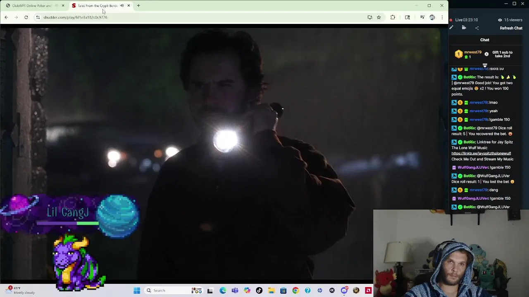Close the ClubWPT Online Poker tab

[x=63, y=6]
